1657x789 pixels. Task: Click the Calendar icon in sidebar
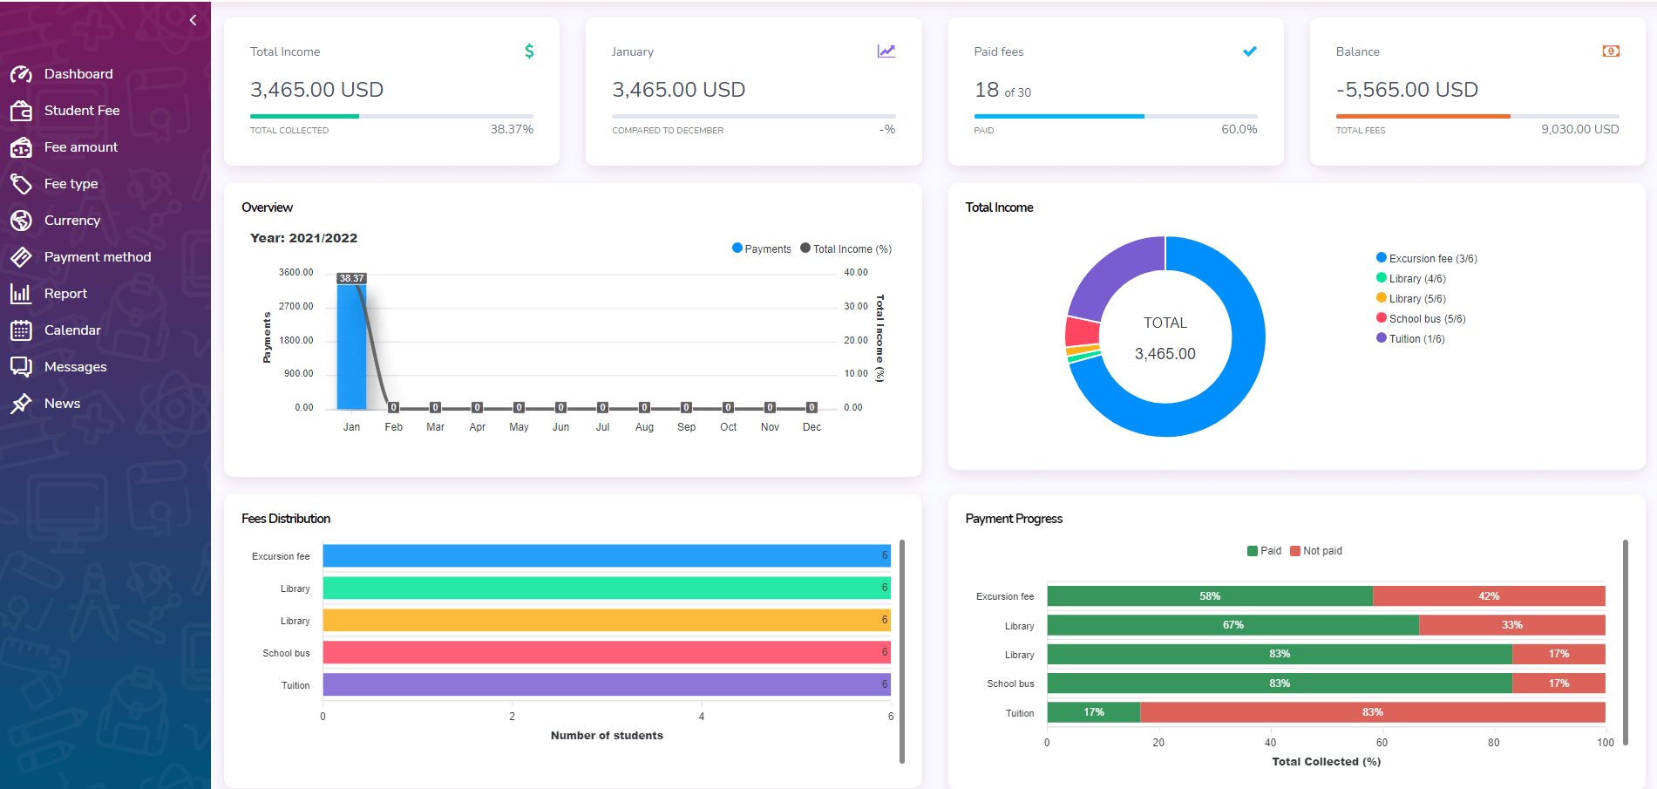point(21,330)
